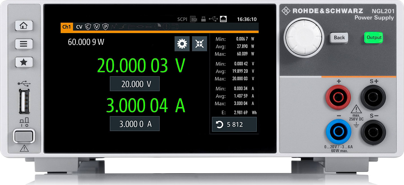Select the star favorites key
The width and height of the screenshot is (404, 185).
(x=24, y=62)
